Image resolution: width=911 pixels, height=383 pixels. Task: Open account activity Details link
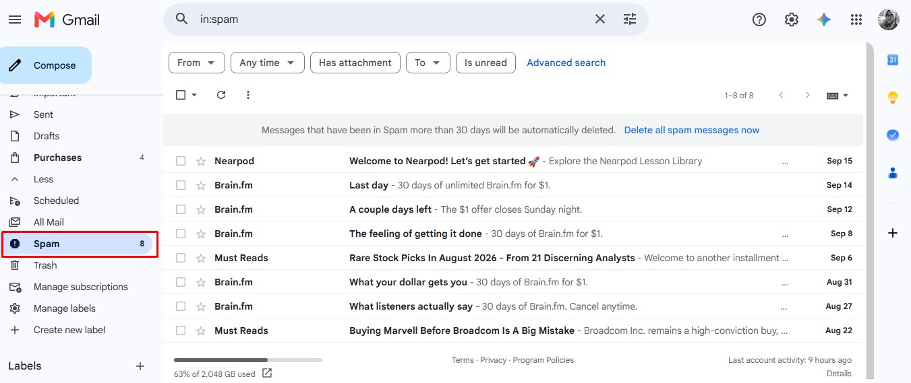[x=839, y=374]
